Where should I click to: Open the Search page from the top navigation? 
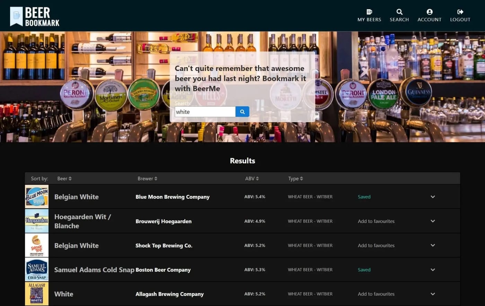(x=399, y=16)
